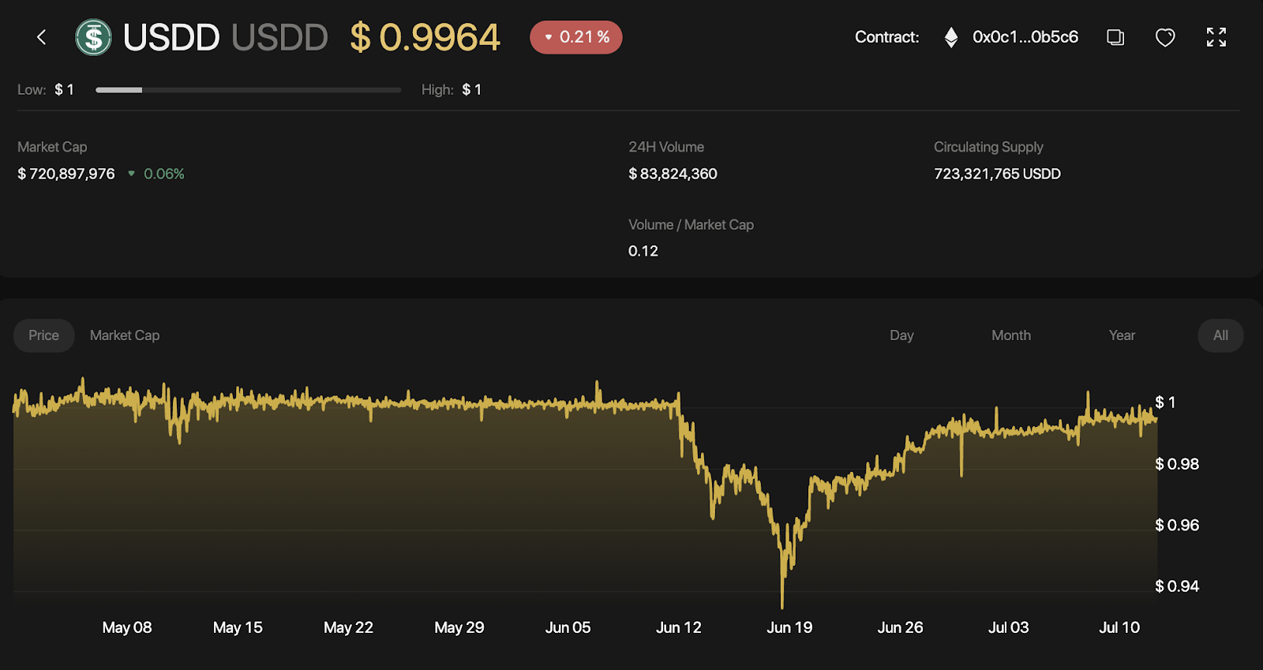Click the Circulating Supply heading

pyautogui.click(x=988, y=147)
